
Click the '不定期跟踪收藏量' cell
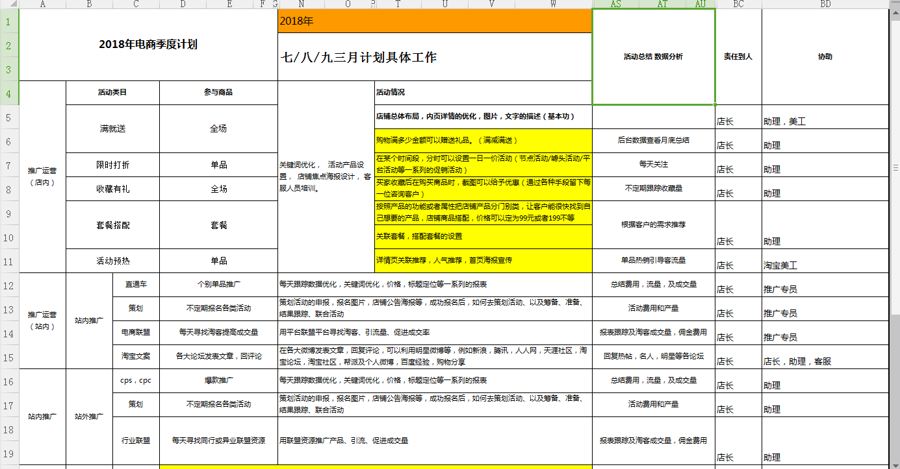[653, 189]
